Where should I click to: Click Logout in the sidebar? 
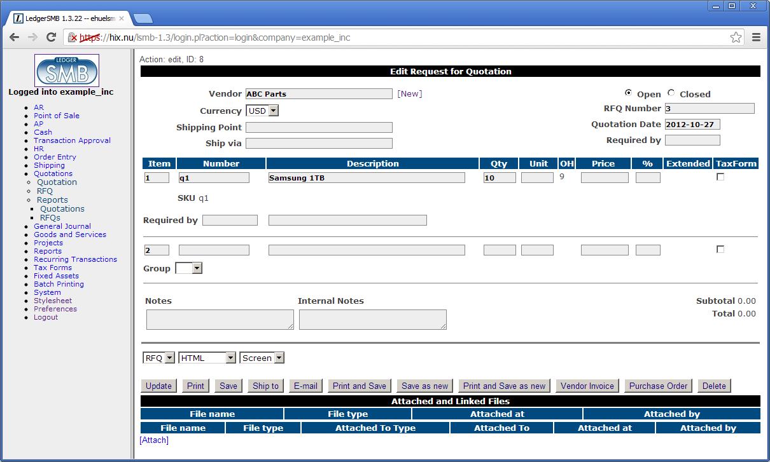point(46,317)
